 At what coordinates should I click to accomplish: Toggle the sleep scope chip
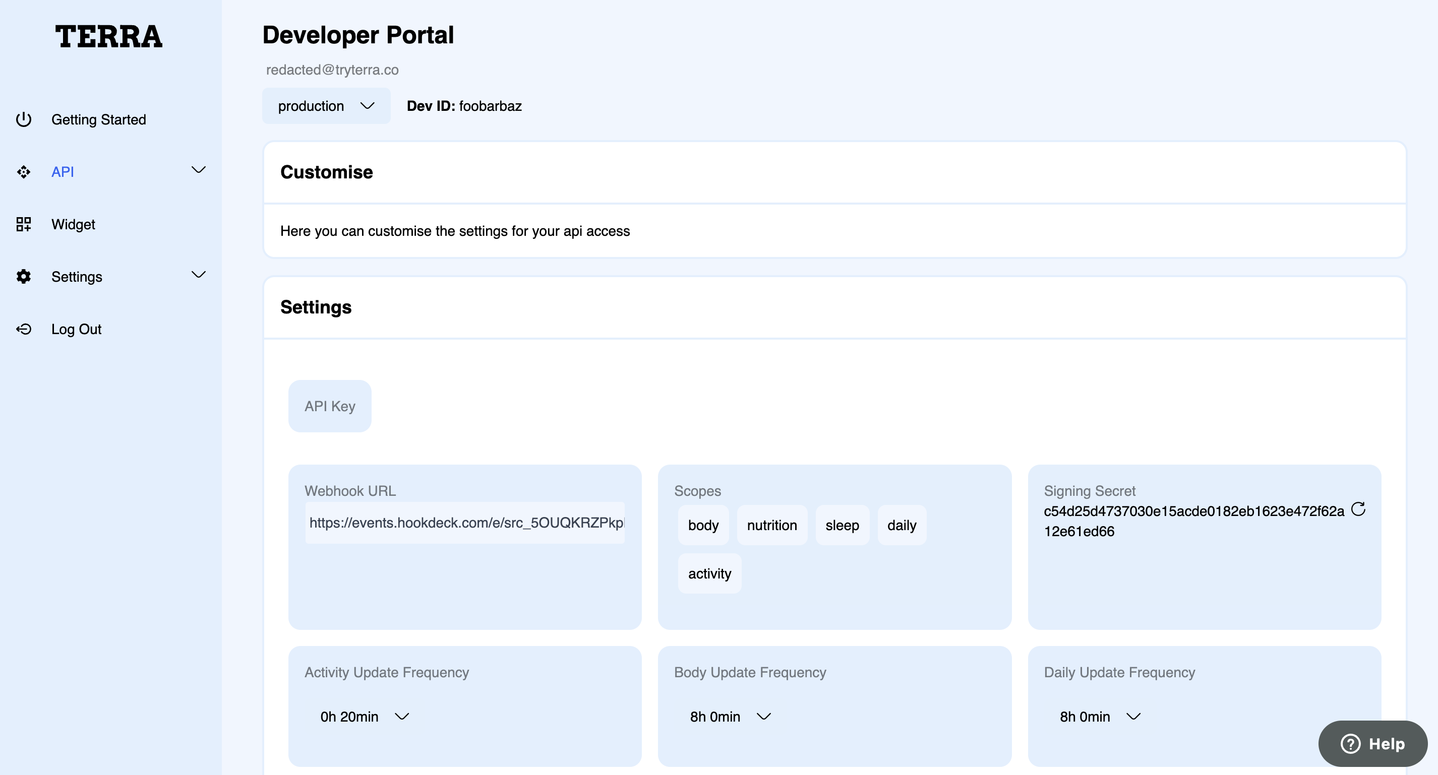pos(842,525)
